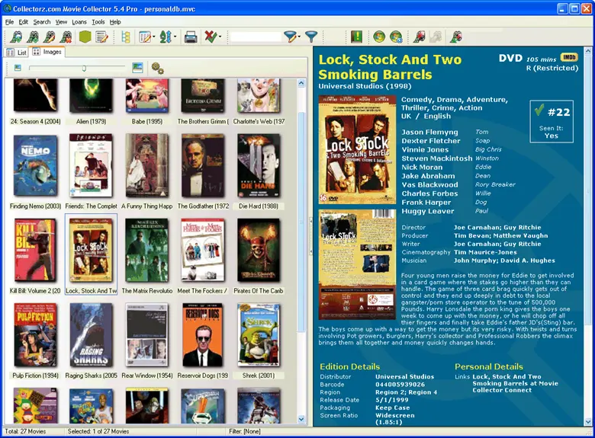Expand the sort order dropdown arrow

(175, 37)
